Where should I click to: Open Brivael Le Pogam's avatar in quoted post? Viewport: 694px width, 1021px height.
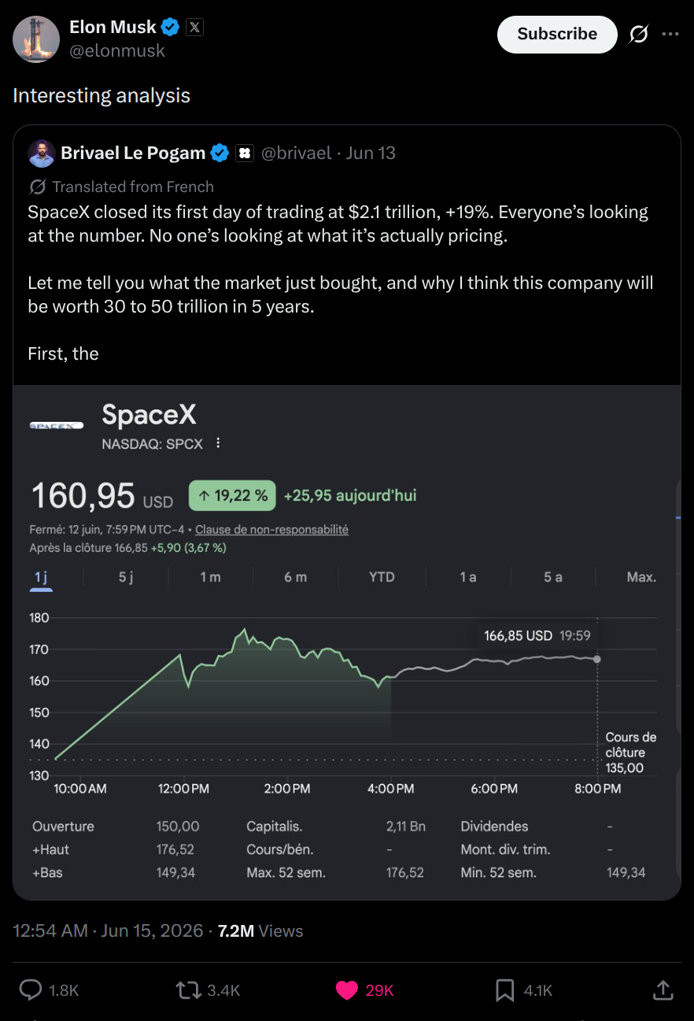coord(42,154)
